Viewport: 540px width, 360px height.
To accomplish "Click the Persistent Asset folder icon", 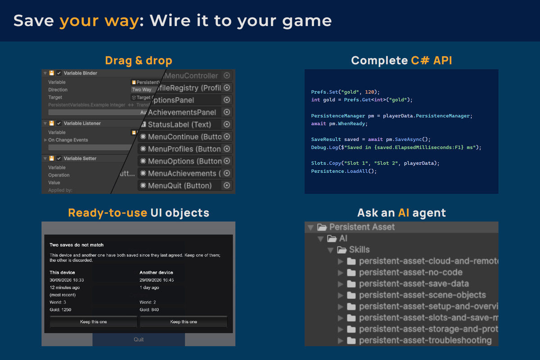I will (x=322, y=227).
